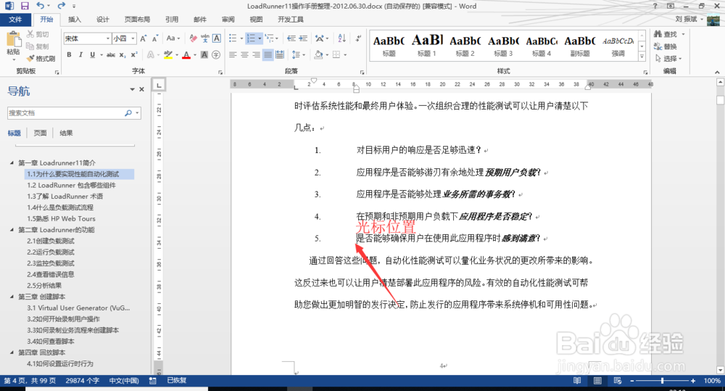Viewport: 725px width, 391px height.
Task: Open the font size dropdown (小四)
Action: click(x=133, y=38)
